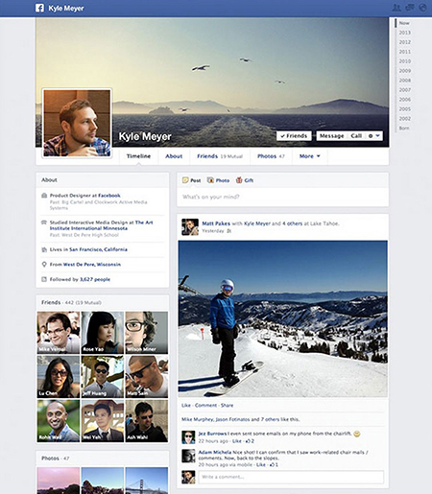
Task: Open San Francisco, California link
Action: (98, 249)
